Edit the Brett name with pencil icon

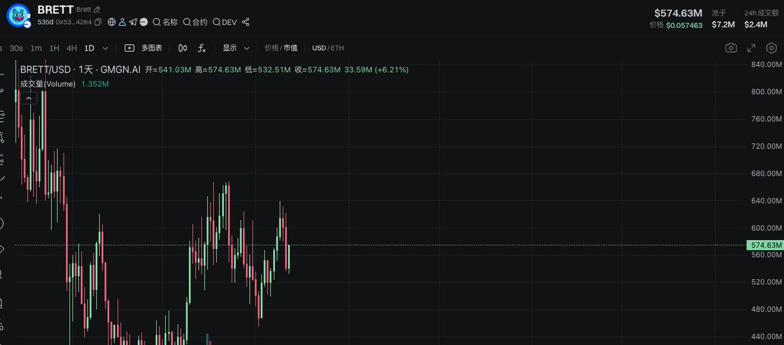(x=97, y=10)
